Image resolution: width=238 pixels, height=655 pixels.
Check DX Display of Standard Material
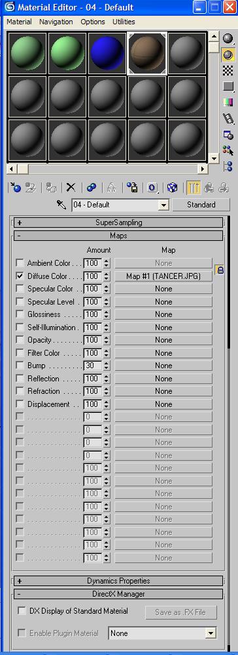point(22,611)
